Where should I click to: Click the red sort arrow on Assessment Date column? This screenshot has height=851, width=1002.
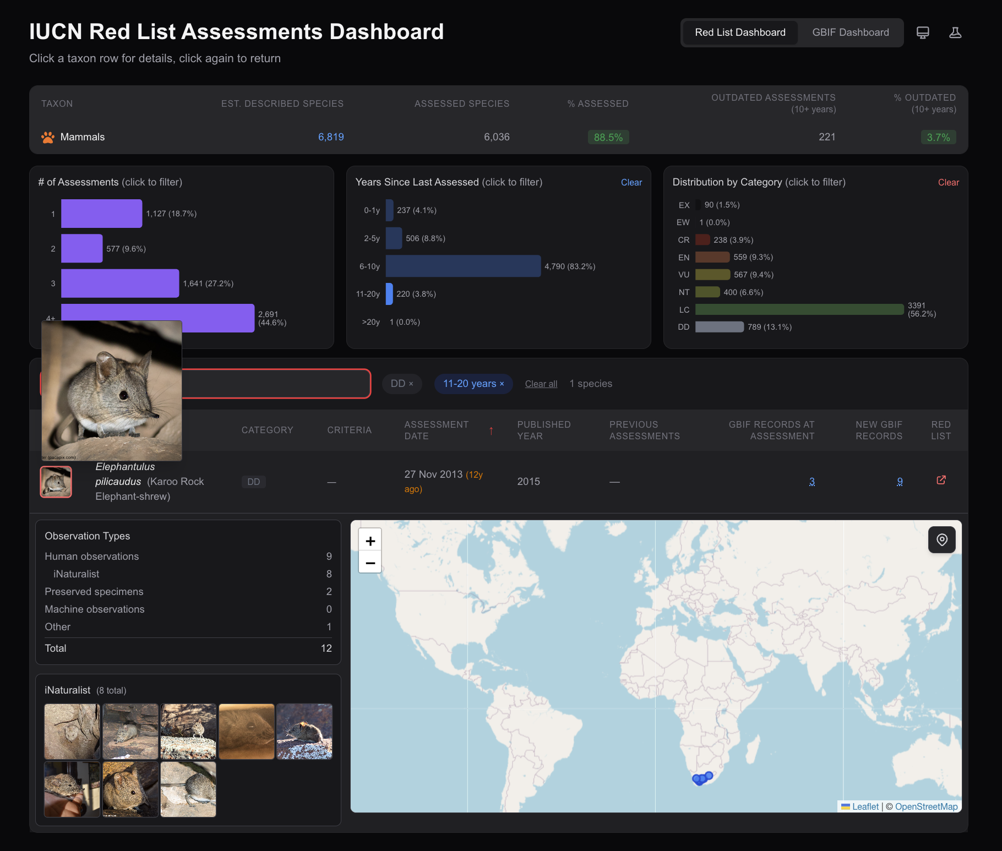(491, 431)
